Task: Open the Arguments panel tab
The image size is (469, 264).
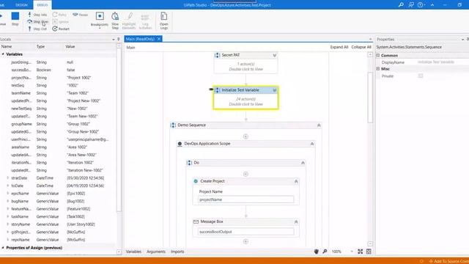Action: click(156, 252)
